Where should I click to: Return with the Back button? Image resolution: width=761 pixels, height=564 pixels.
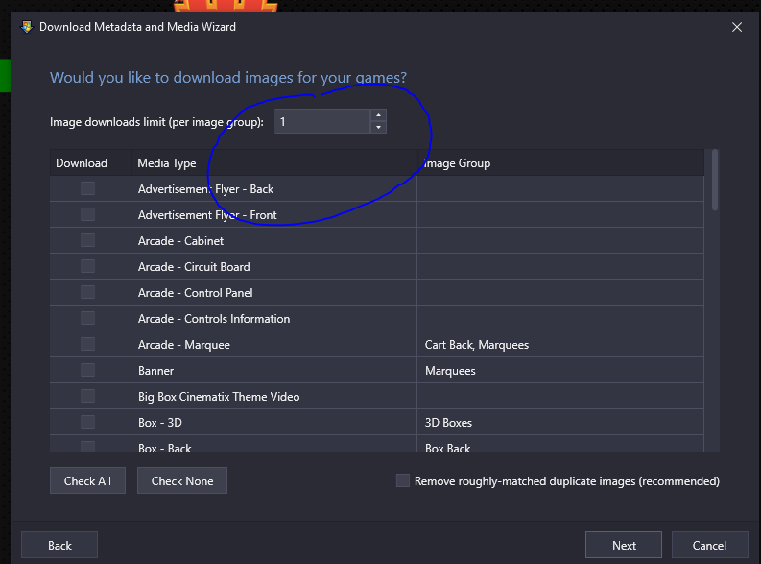(x=59, y=545)
